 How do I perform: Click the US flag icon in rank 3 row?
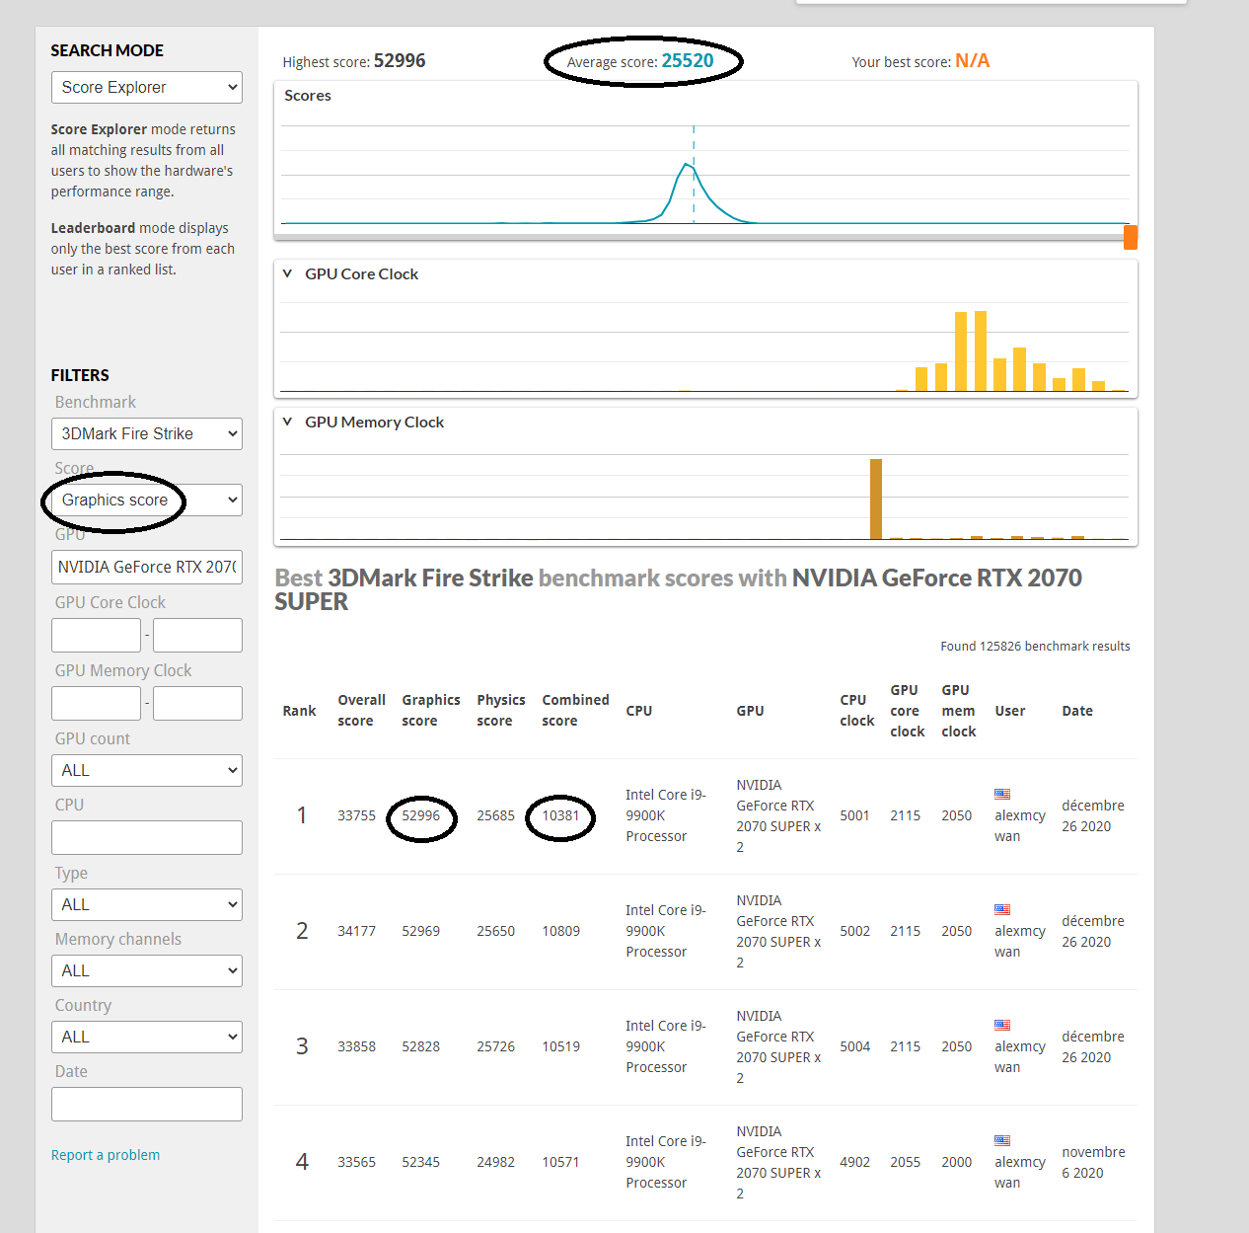pos(1002,1025)
